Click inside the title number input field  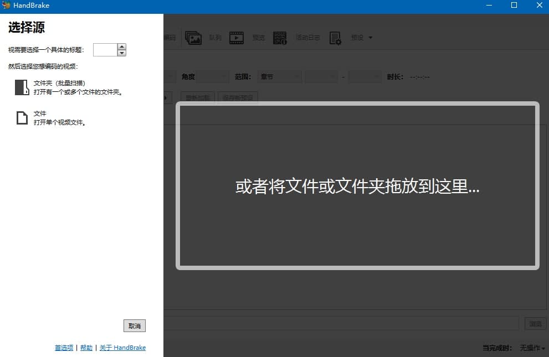pos(106,49)
